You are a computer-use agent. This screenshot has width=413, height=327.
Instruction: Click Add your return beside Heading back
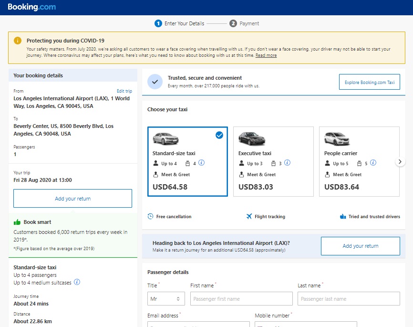[x=361, y=246]
